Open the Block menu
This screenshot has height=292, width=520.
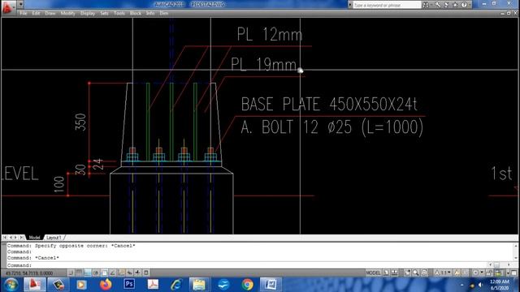pos(136,13)
